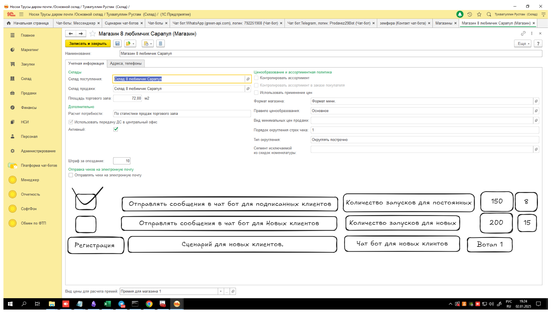
Task: Check Отправлять чеки на электронную почту
Action: [71, 175]
